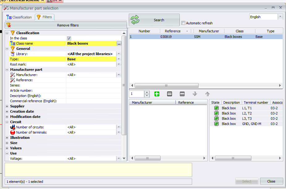Click the equals icon beside the plus

coord(169,94)
